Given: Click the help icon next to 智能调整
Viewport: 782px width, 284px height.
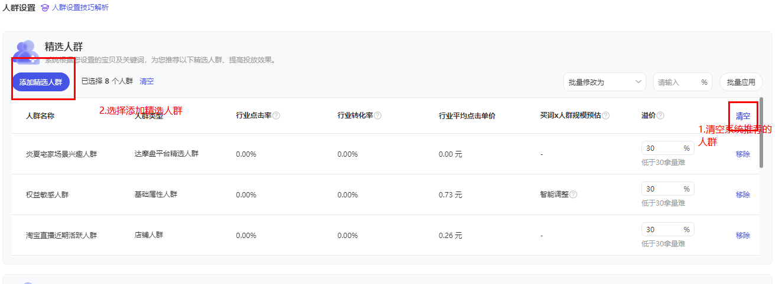Looking at the screenshot, I should [574, 194].
